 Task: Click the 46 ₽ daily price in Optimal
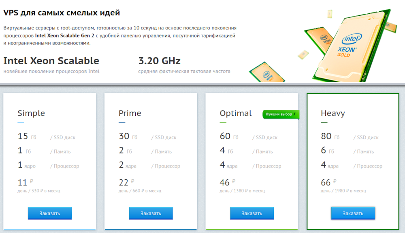[x=228, y=182]
